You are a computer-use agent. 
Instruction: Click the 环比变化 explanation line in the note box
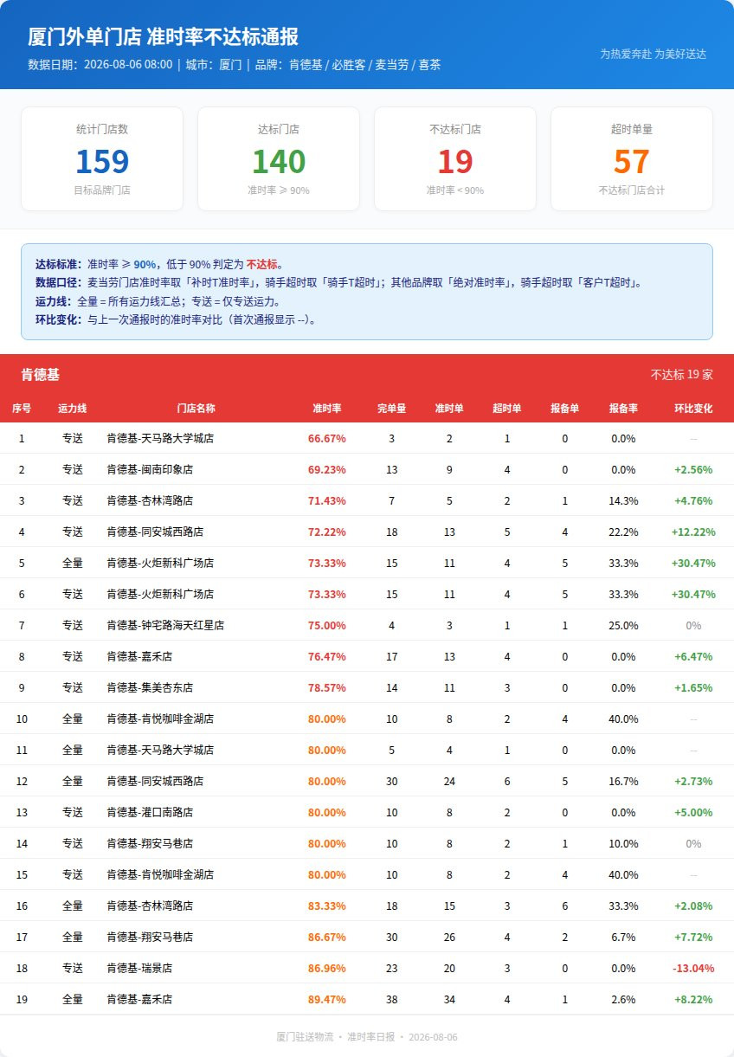[x=177, y=319]
